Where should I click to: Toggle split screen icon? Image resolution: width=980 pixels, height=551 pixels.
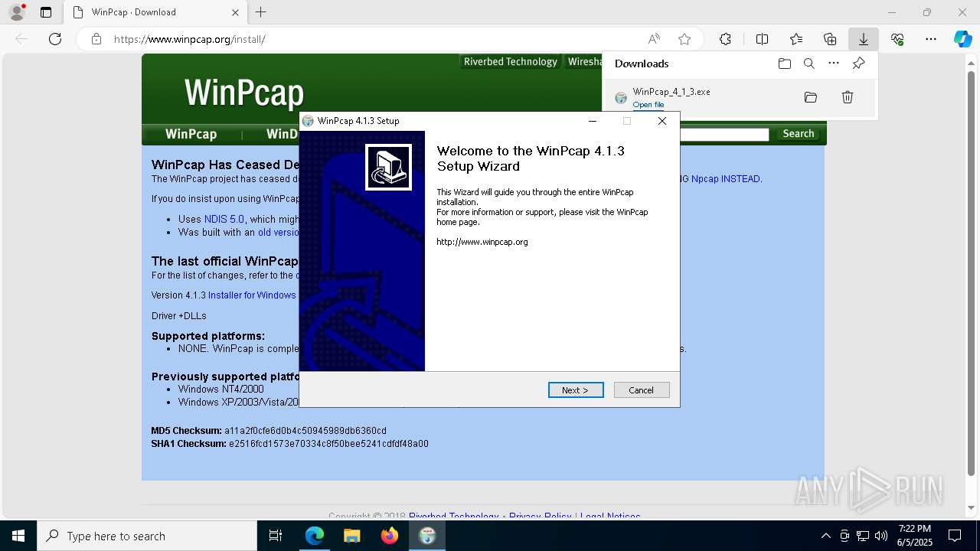pos(762,39)
